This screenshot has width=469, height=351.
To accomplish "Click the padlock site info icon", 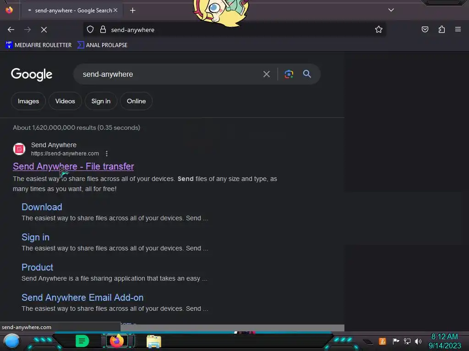I will [x=103, y=30].
